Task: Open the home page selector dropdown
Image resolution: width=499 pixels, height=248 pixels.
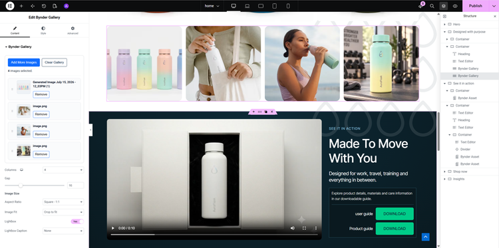Action: 212,6
